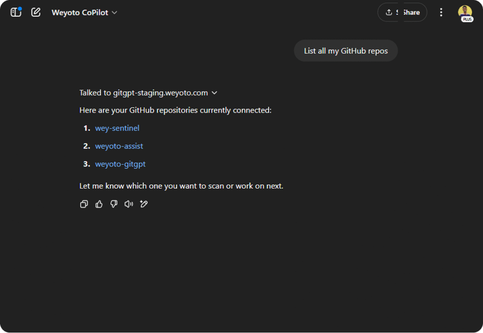Image resolution: width=483 pixels, height=333 pixels.
Task: Open the weyoto-assist repository link
Action: (119, 146)
